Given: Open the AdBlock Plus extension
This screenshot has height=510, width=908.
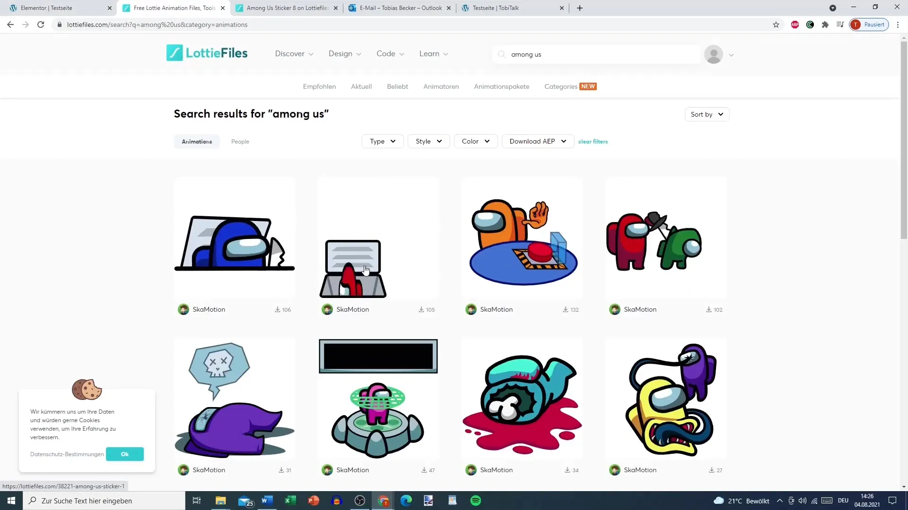Looking at the screenshot, I should 795,25.
